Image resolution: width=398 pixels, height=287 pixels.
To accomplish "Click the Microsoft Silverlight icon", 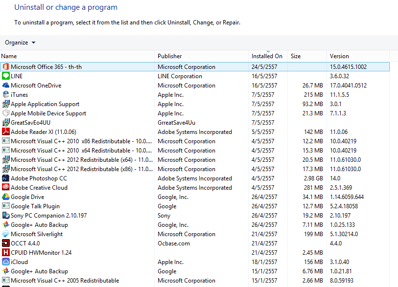I will (6, 234).
